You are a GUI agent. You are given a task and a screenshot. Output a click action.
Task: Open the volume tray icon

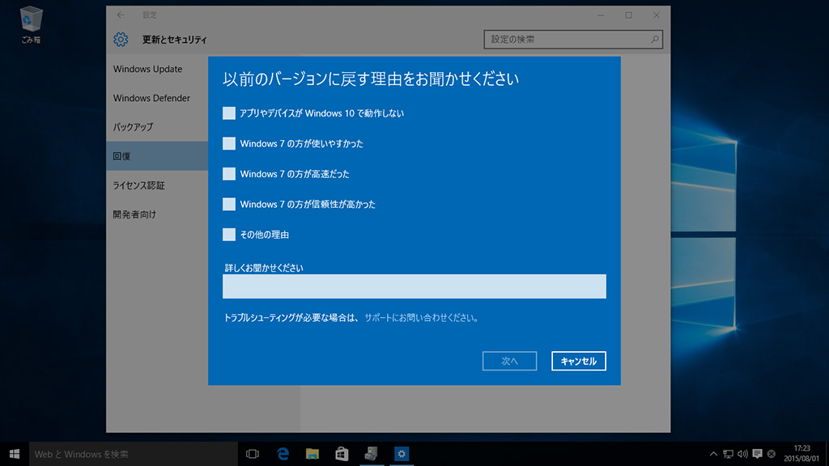(742, 454)
